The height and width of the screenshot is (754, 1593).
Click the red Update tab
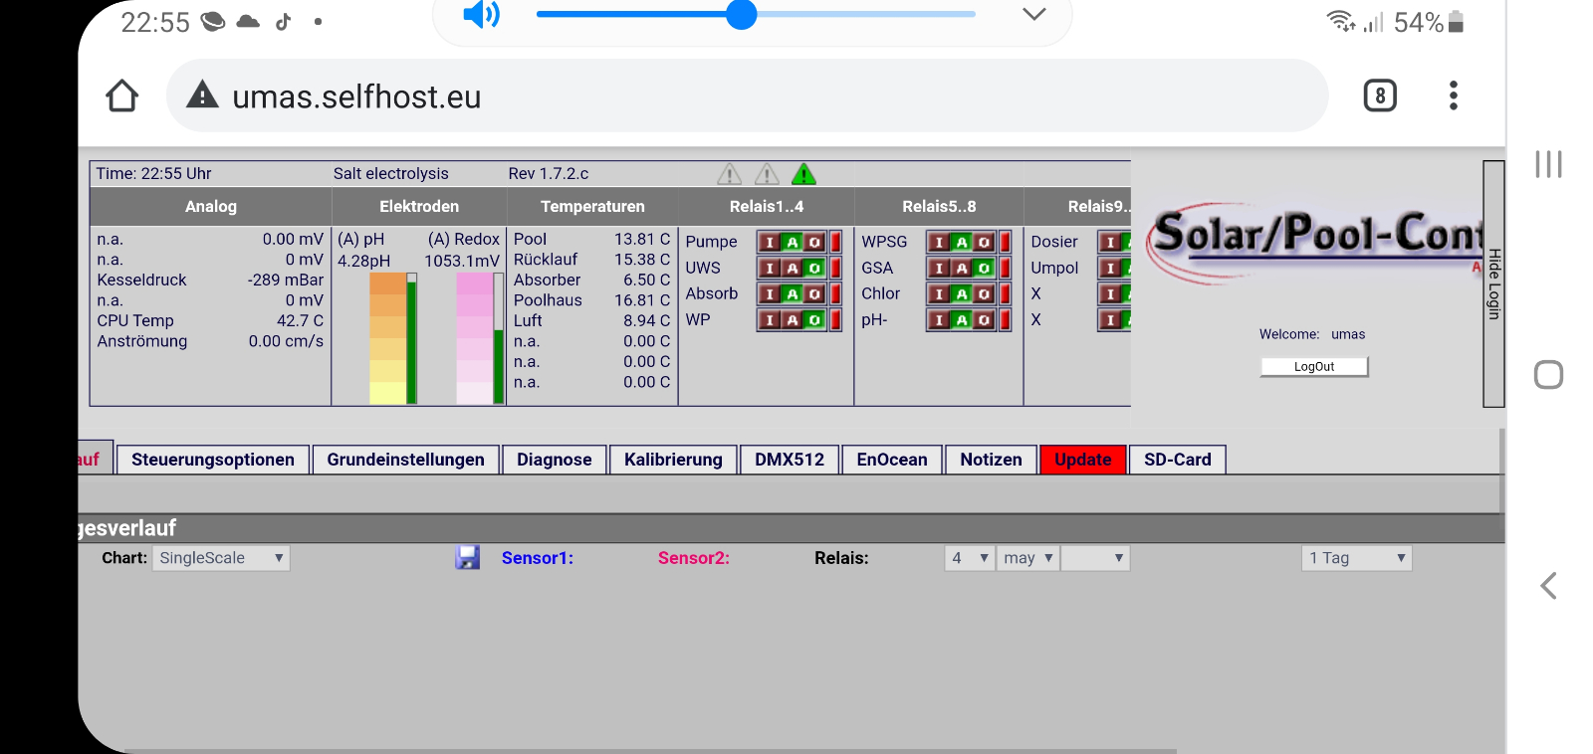point(1083,460)
